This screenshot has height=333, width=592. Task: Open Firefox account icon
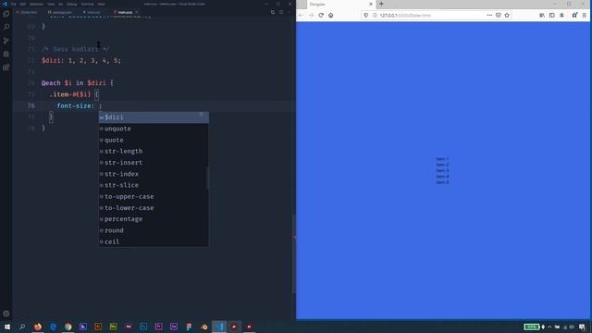pyautogui.click(x=561, y=15)
